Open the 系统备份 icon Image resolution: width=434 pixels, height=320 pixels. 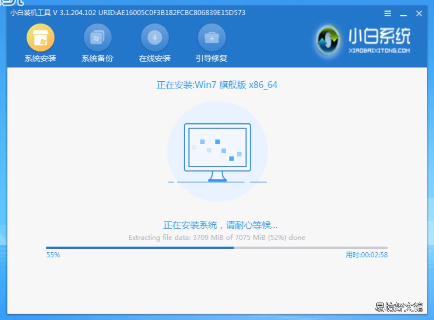[x=98, y=37]
